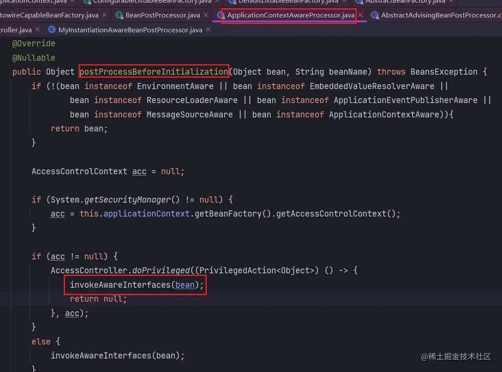Open the MyInstantiationAwareBeanPostProcessor.java tab
The width and height of the screenshot is (502, 372).
130,30
